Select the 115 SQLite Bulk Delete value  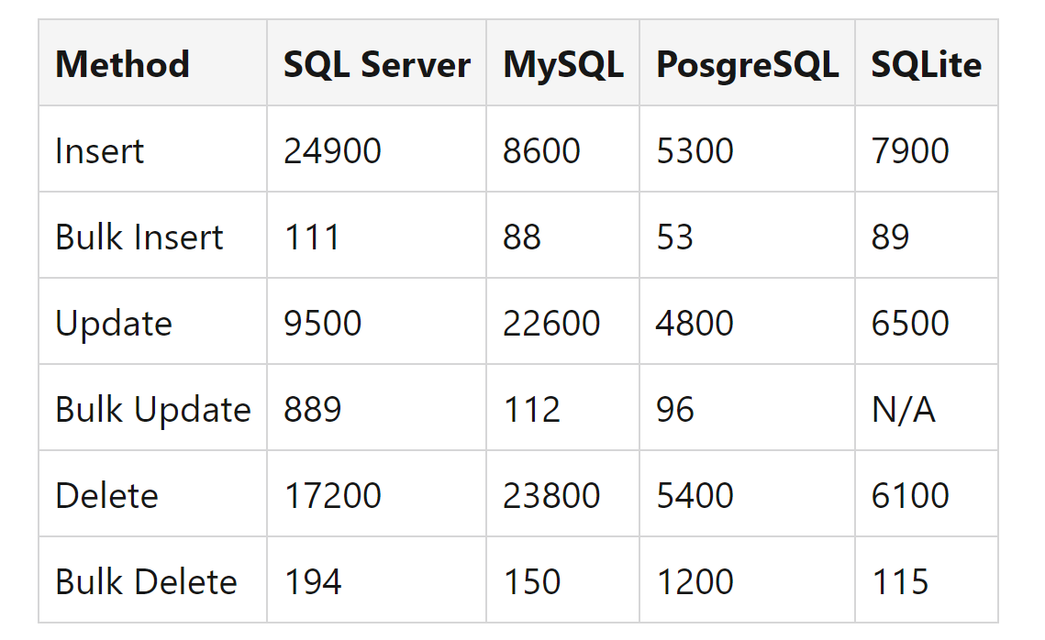coord(900,582)
